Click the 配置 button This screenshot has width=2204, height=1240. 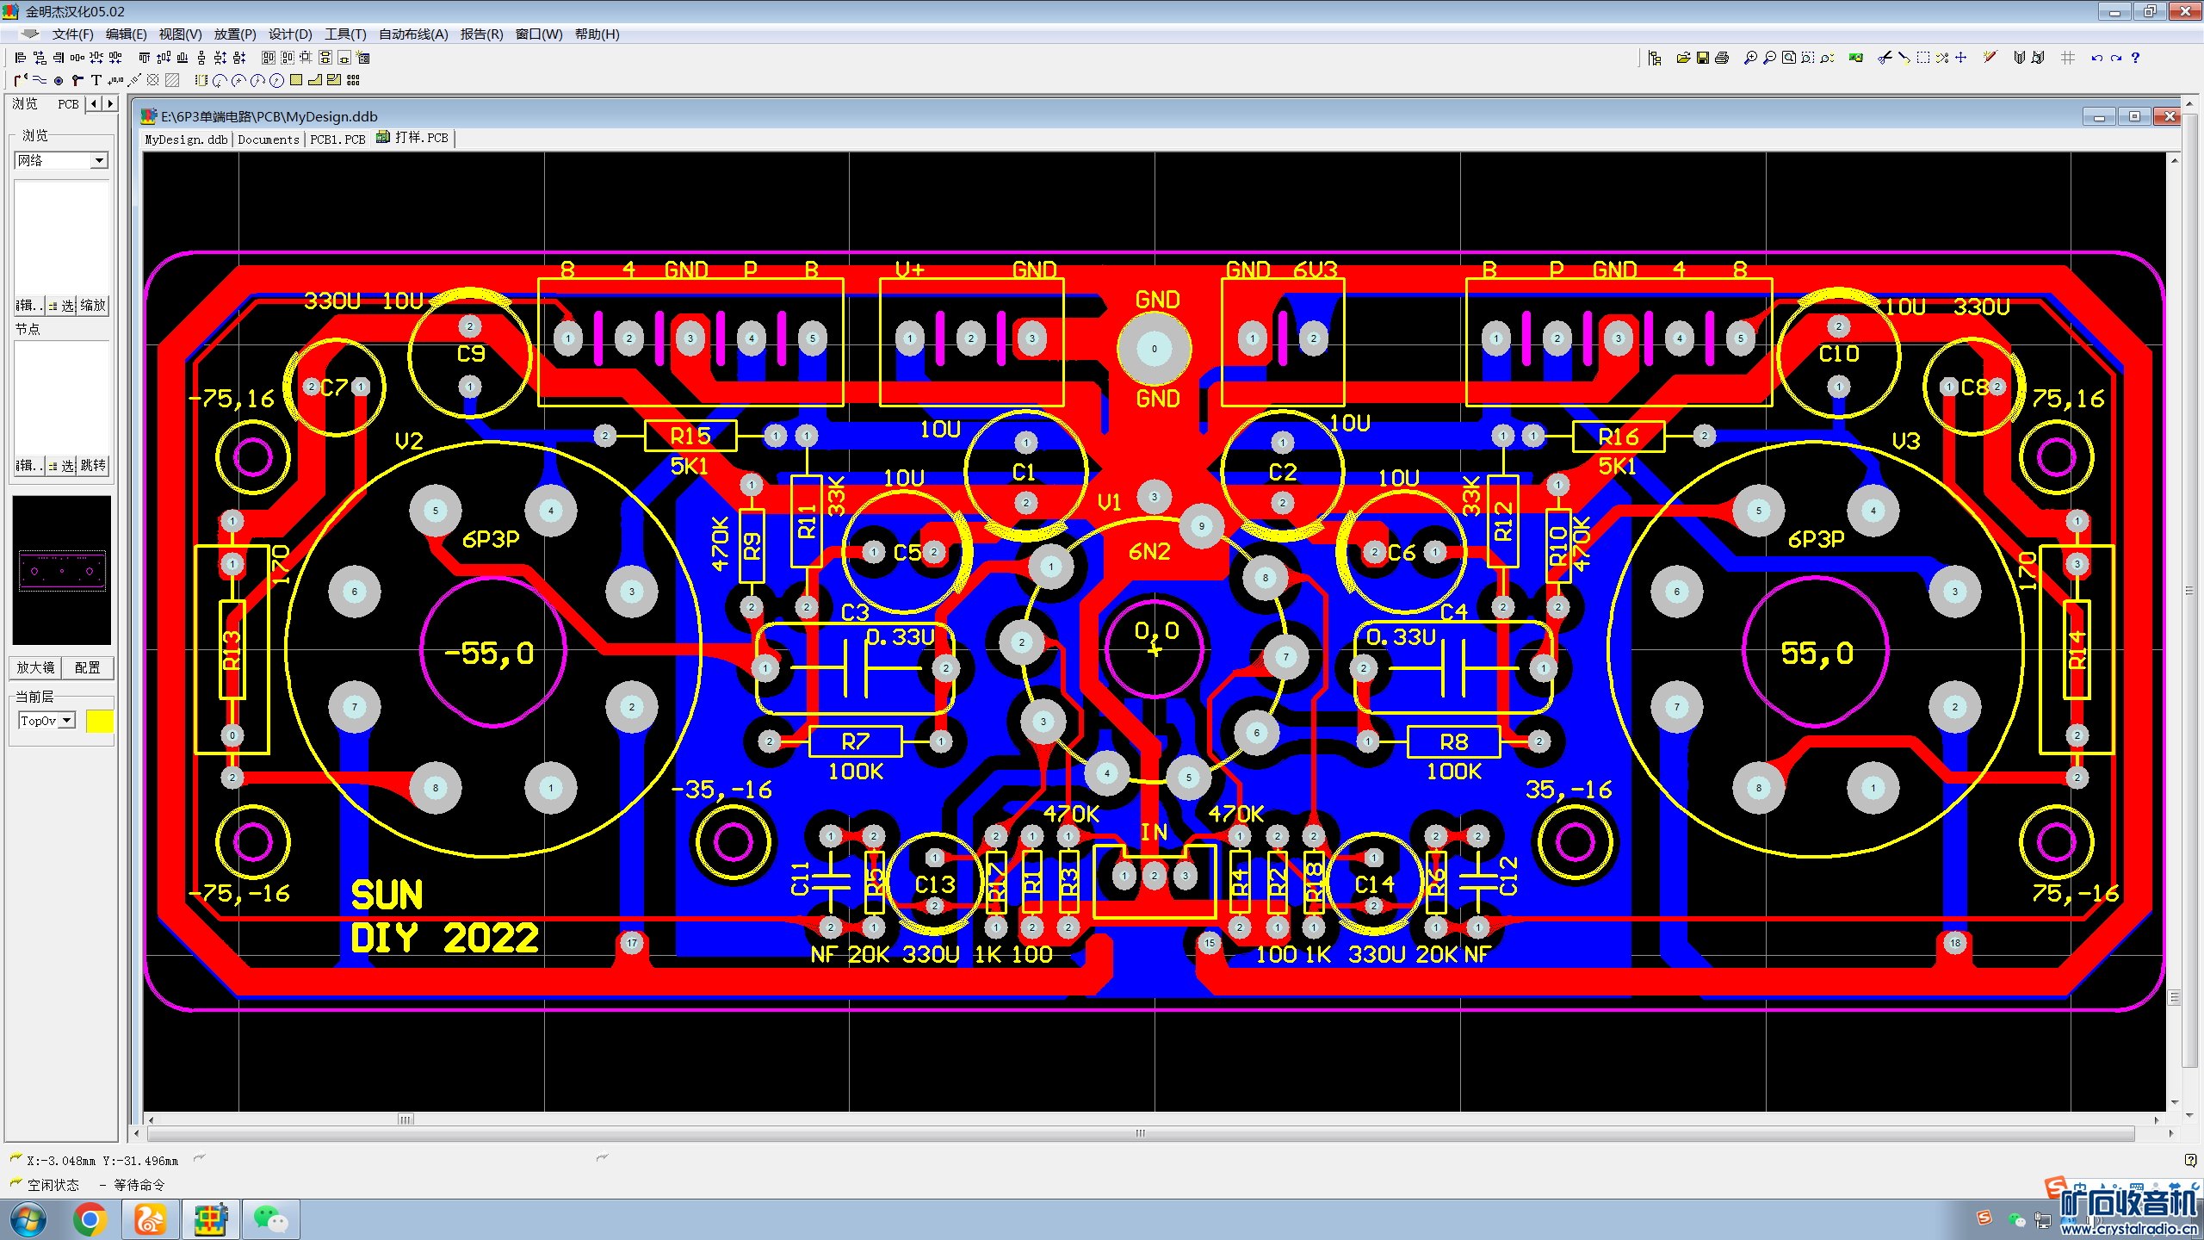tap(88, 667)
